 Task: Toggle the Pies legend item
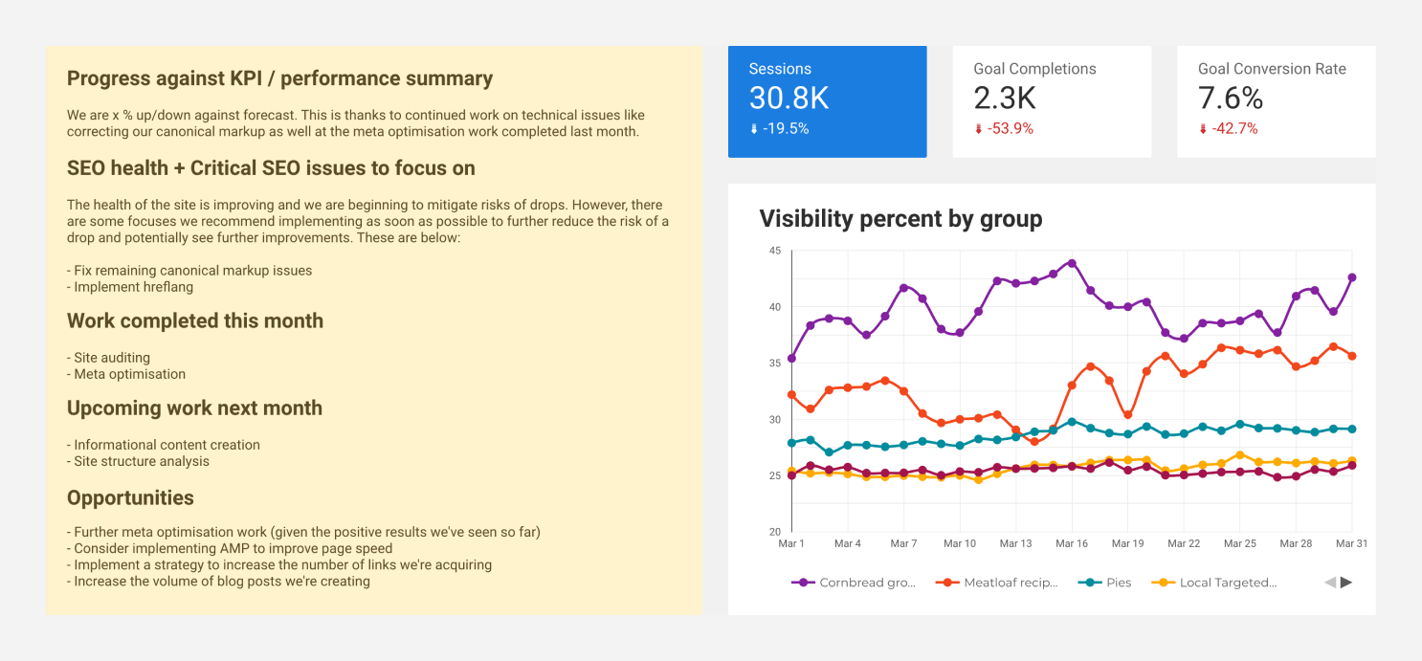point(1104,582)
